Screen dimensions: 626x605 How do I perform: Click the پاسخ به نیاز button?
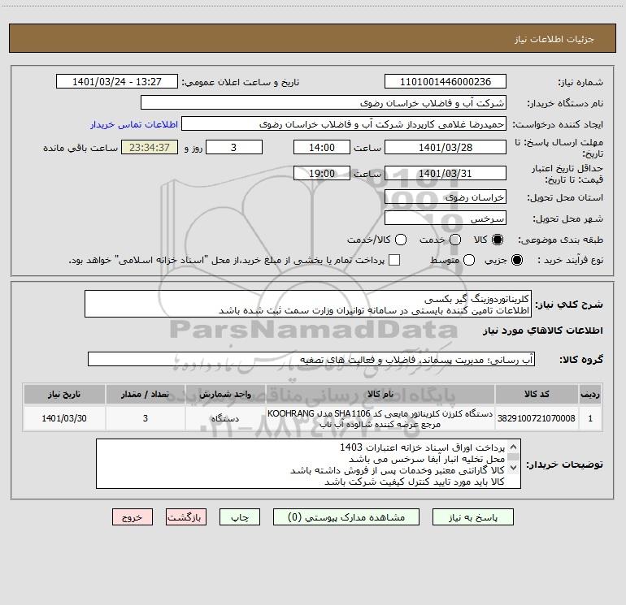(x=472, y=517)
